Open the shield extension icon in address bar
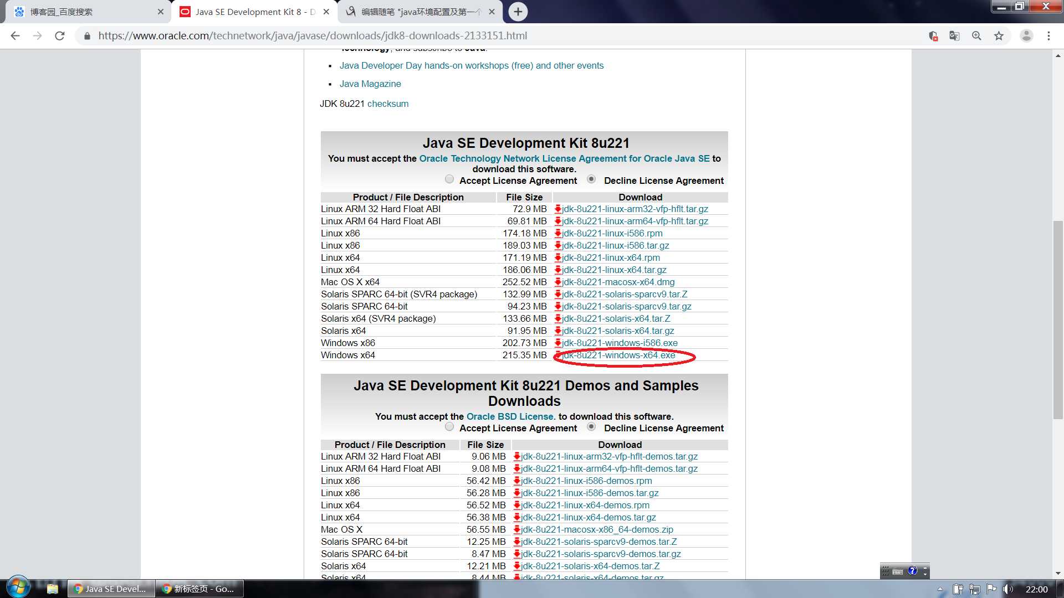This screenshot has width=1064, height=598. click(x=933, y=36)
